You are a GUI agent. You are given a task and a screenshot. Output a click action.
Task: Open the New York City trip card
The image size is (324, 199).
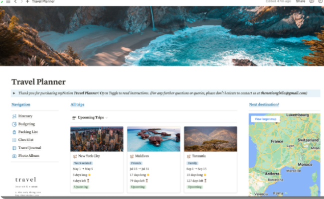(97, 159)
